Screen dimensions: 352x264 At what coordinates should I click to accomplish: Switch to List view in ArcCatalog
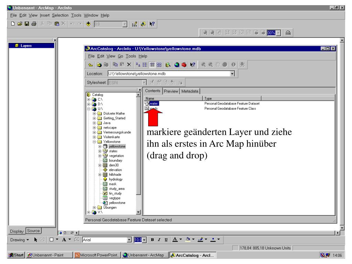(x=145, y=65)
